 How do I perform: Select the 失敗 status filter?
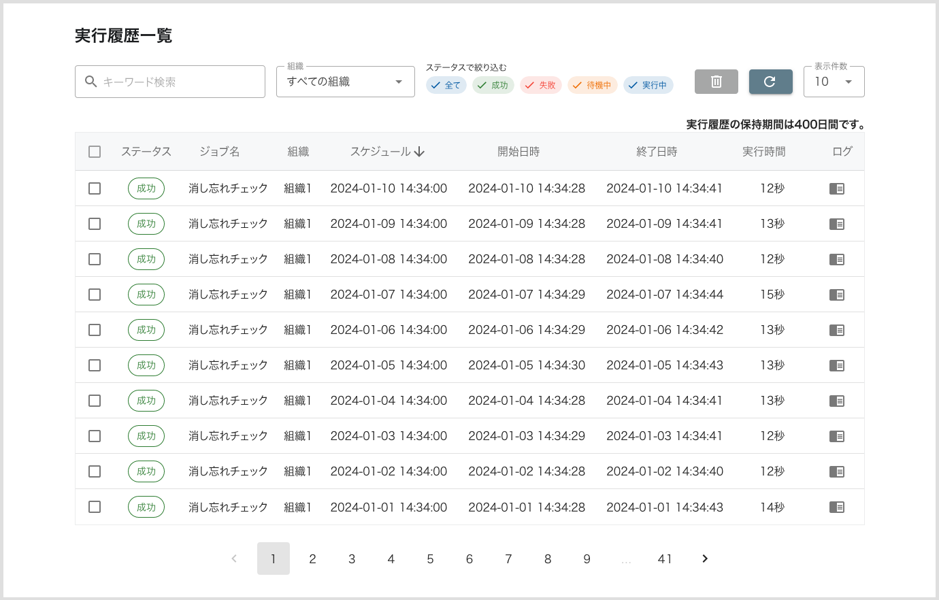point(540,85)
